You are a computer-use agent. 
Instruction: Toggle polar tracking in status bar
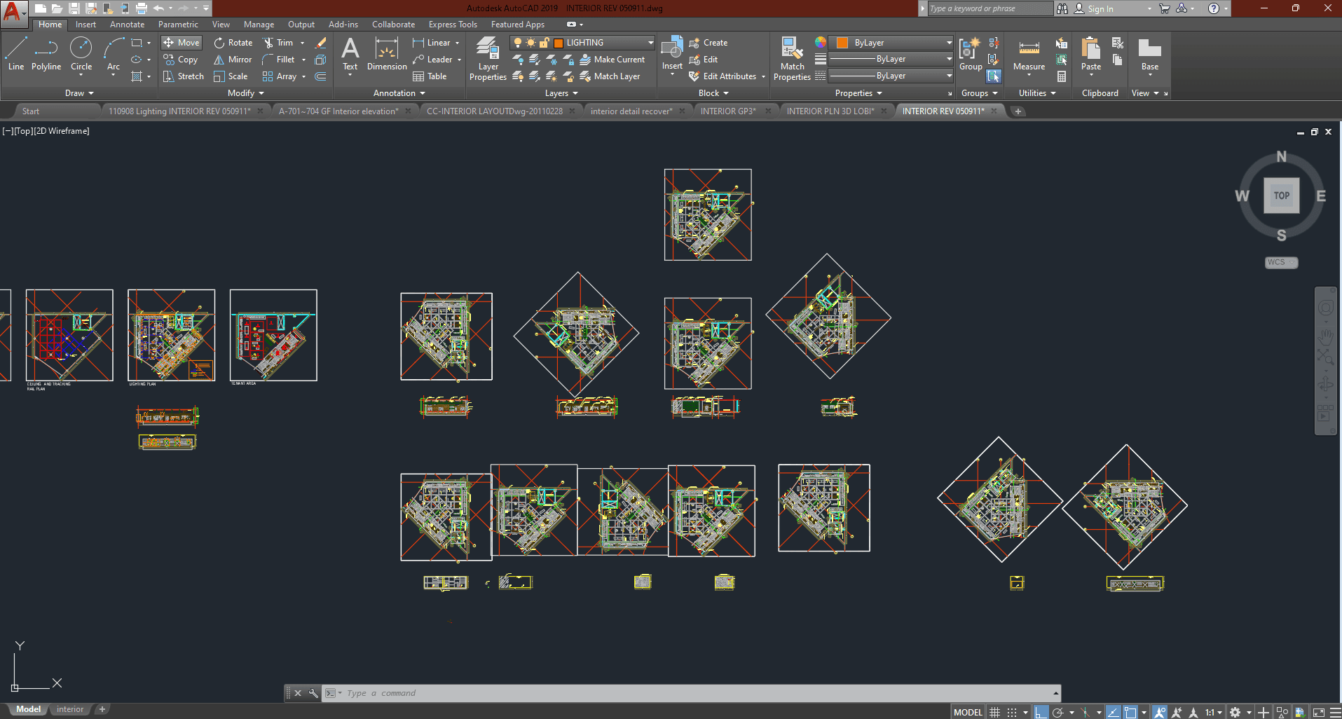(x=1058, y=712)
